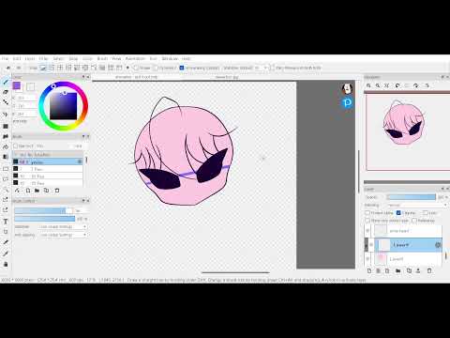Switch to the second document tab
Image resolution: width=450 pixels, height=338 pixels.
pyautogui.click(x=227, y=77)
